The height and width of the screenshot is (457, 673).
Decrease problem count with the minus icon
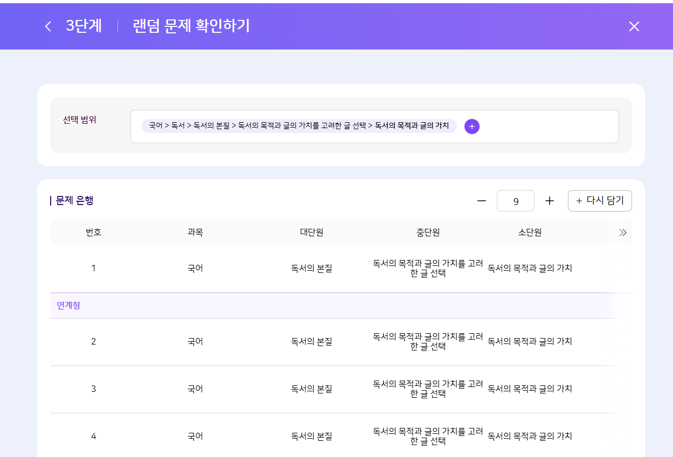481,201
